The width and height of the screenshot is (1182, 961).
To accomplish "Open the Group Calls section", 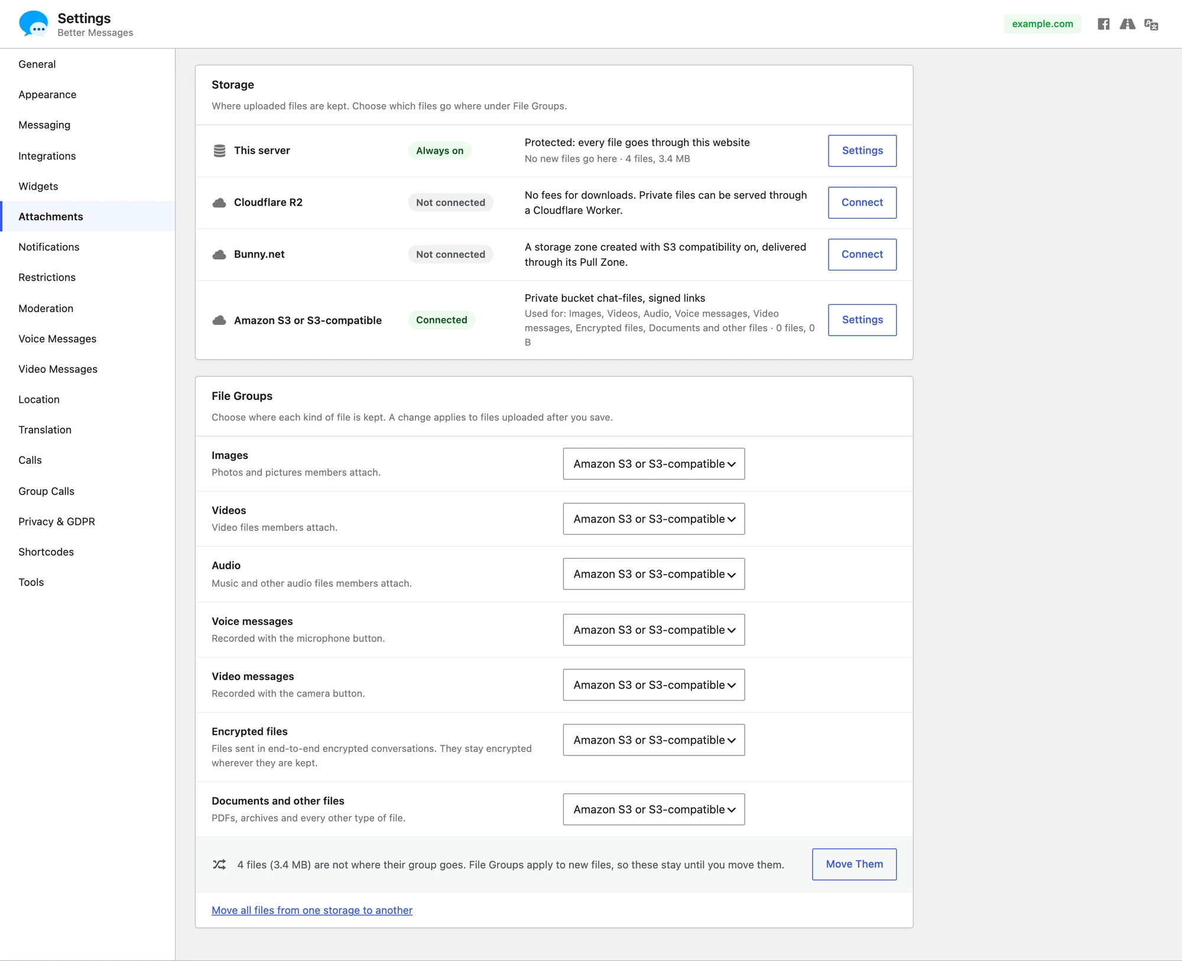I will tap(87, 491).
